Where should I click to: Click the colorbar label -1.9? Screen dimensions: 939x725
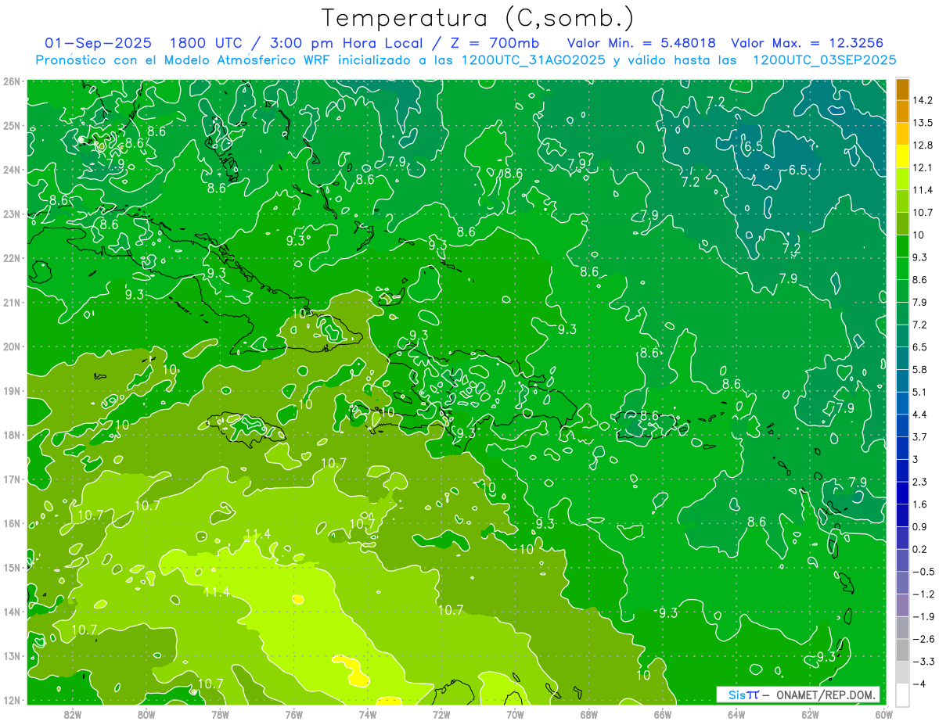[x=923, y=616]
